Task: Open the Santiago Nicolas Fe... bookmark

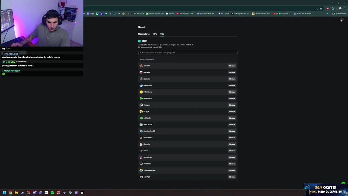Action: point(241,14)
